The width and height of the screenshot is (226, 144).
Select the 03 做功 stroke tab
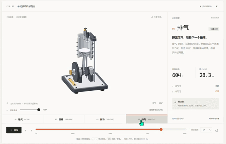(105, 119)
